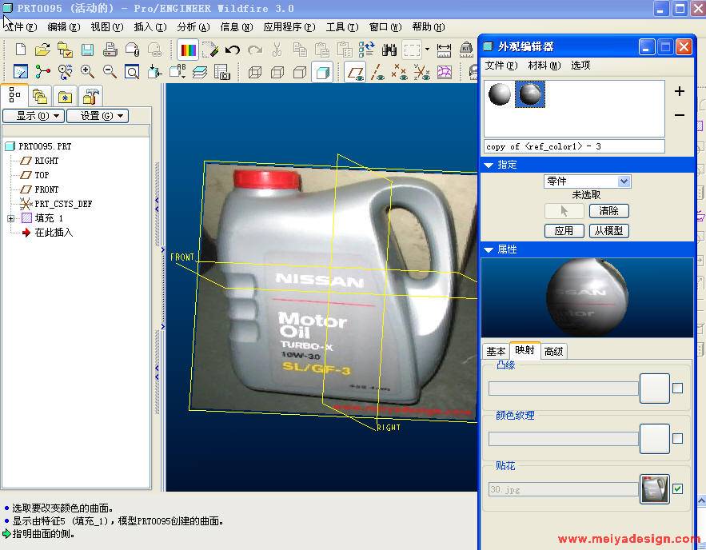Screen dimensions: 706x550
Task: Select the shaded display mode cube icon
Action: (322, 72)
